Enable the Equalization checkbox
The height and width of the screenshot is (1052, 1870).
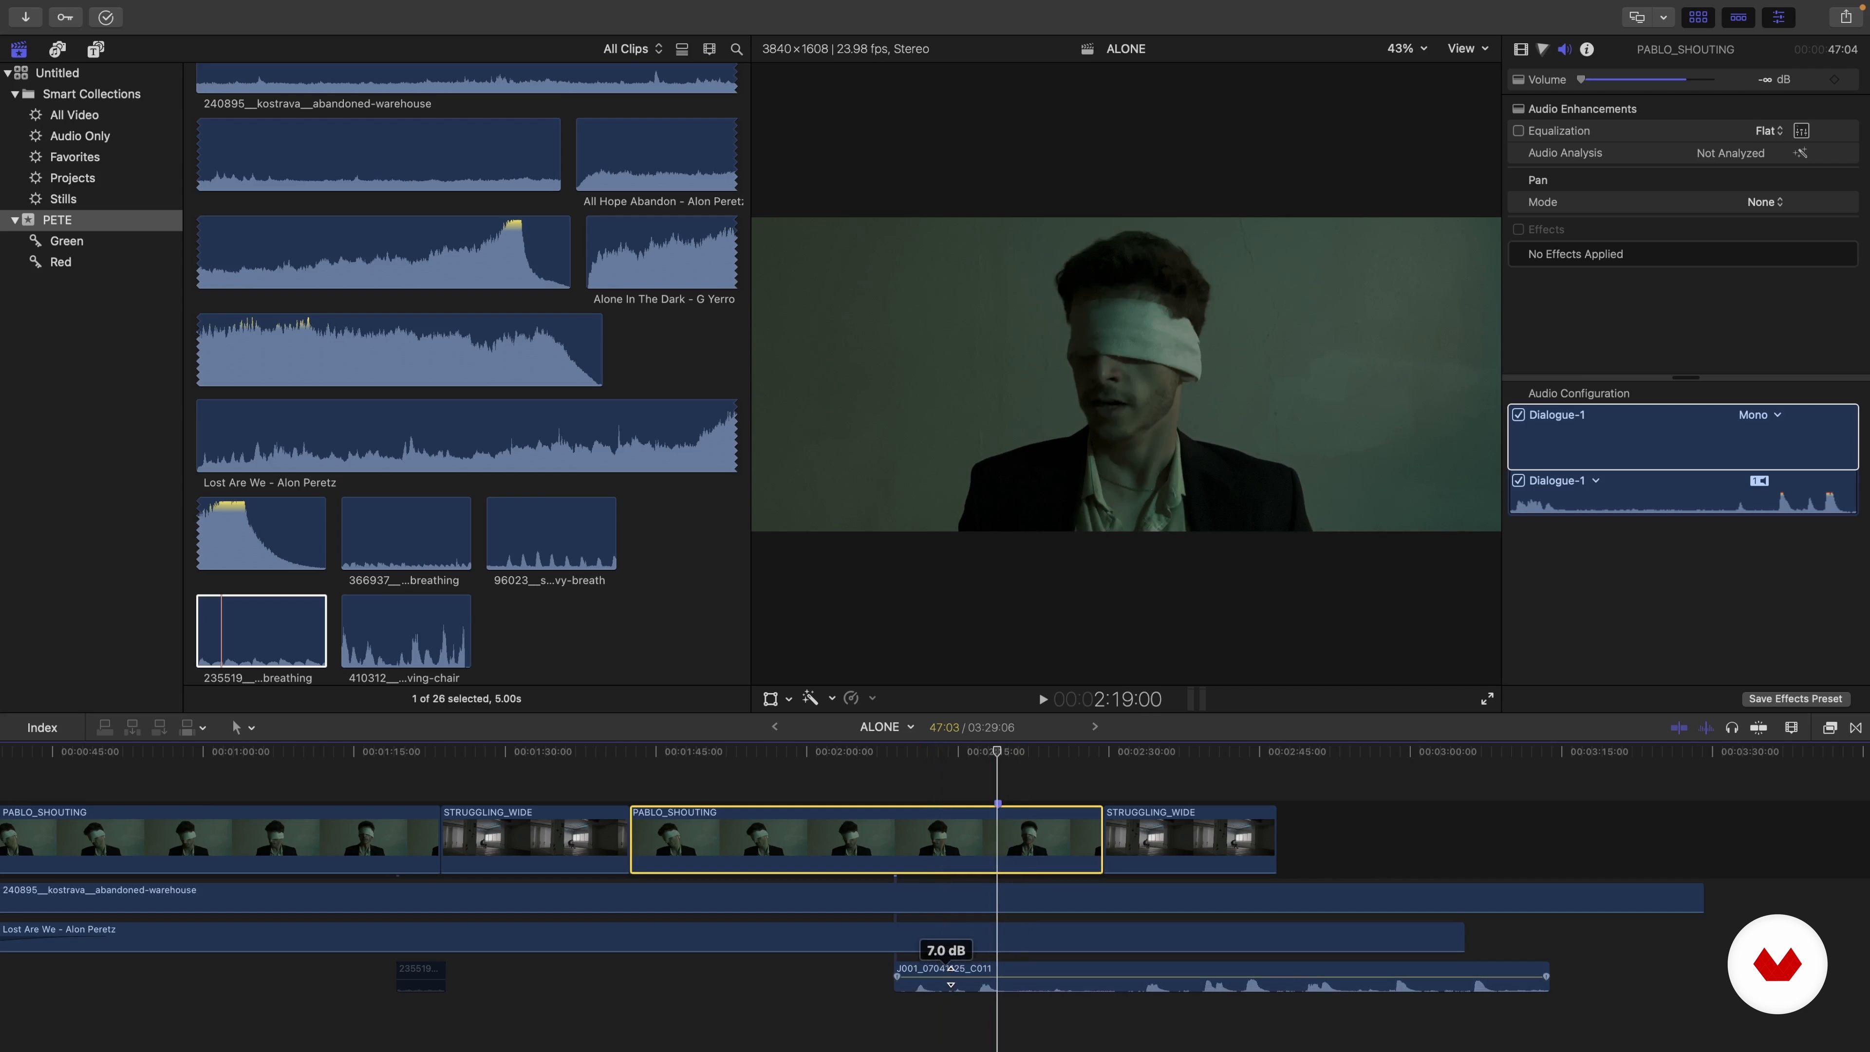pos(1518,131)
